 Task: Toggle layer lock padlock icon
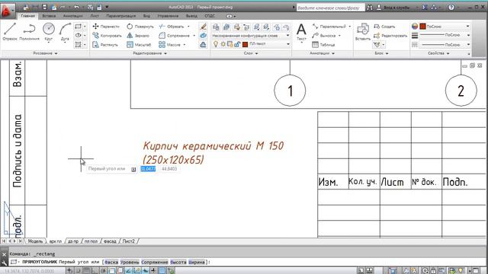click(x=237, y=44)
